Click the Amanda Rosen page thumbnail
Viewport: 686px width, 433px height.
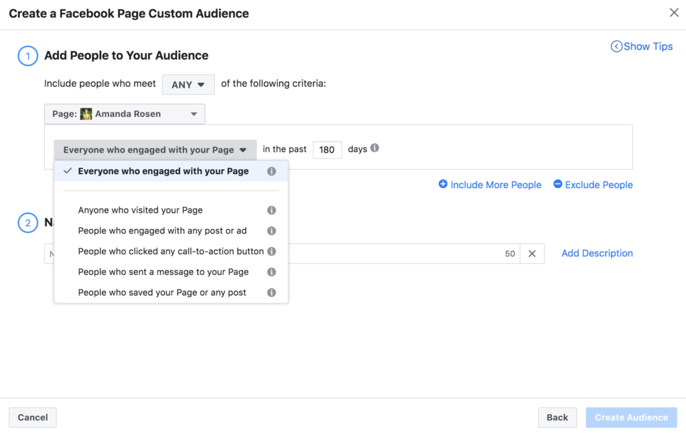point(86,114)
